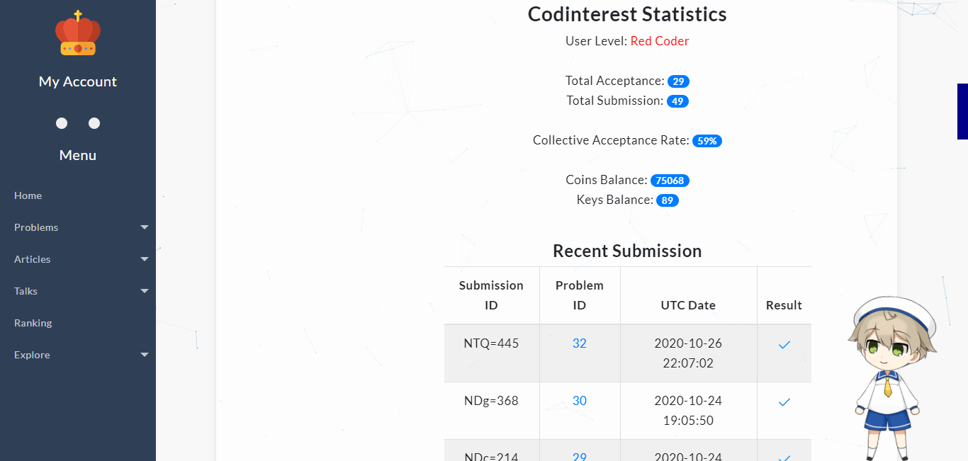
Task: Expand the Explore menu arrow
Action: click(x=145, y=355)
